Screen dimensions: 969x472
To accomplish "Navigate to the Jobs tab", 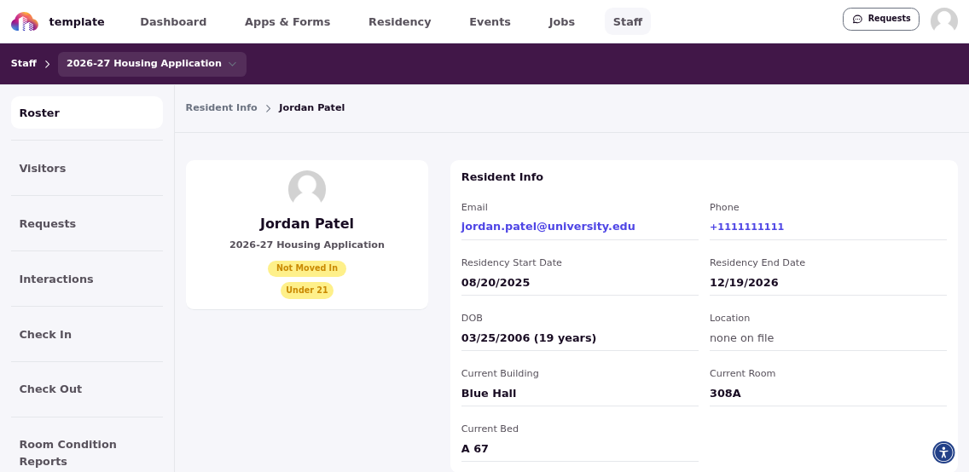I will click(562, 21).
